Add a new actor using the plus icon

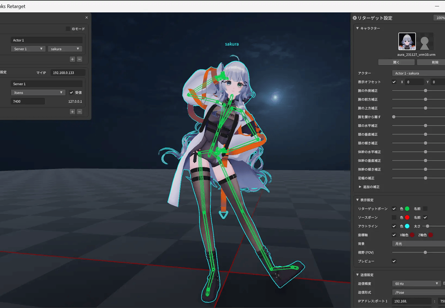tap(73, 59)
